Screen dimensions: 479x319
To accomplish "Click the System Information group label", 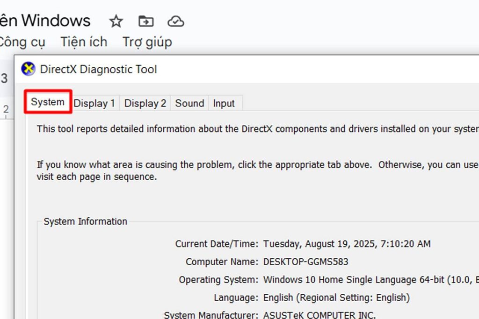I will (x=85, y=221).
